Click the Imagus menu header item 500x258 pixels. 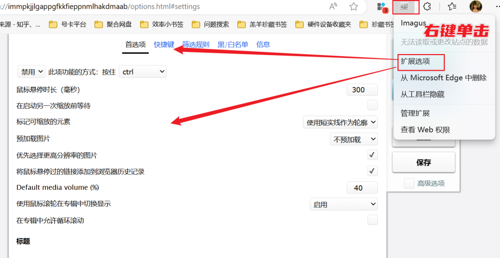tap(413, 23)
